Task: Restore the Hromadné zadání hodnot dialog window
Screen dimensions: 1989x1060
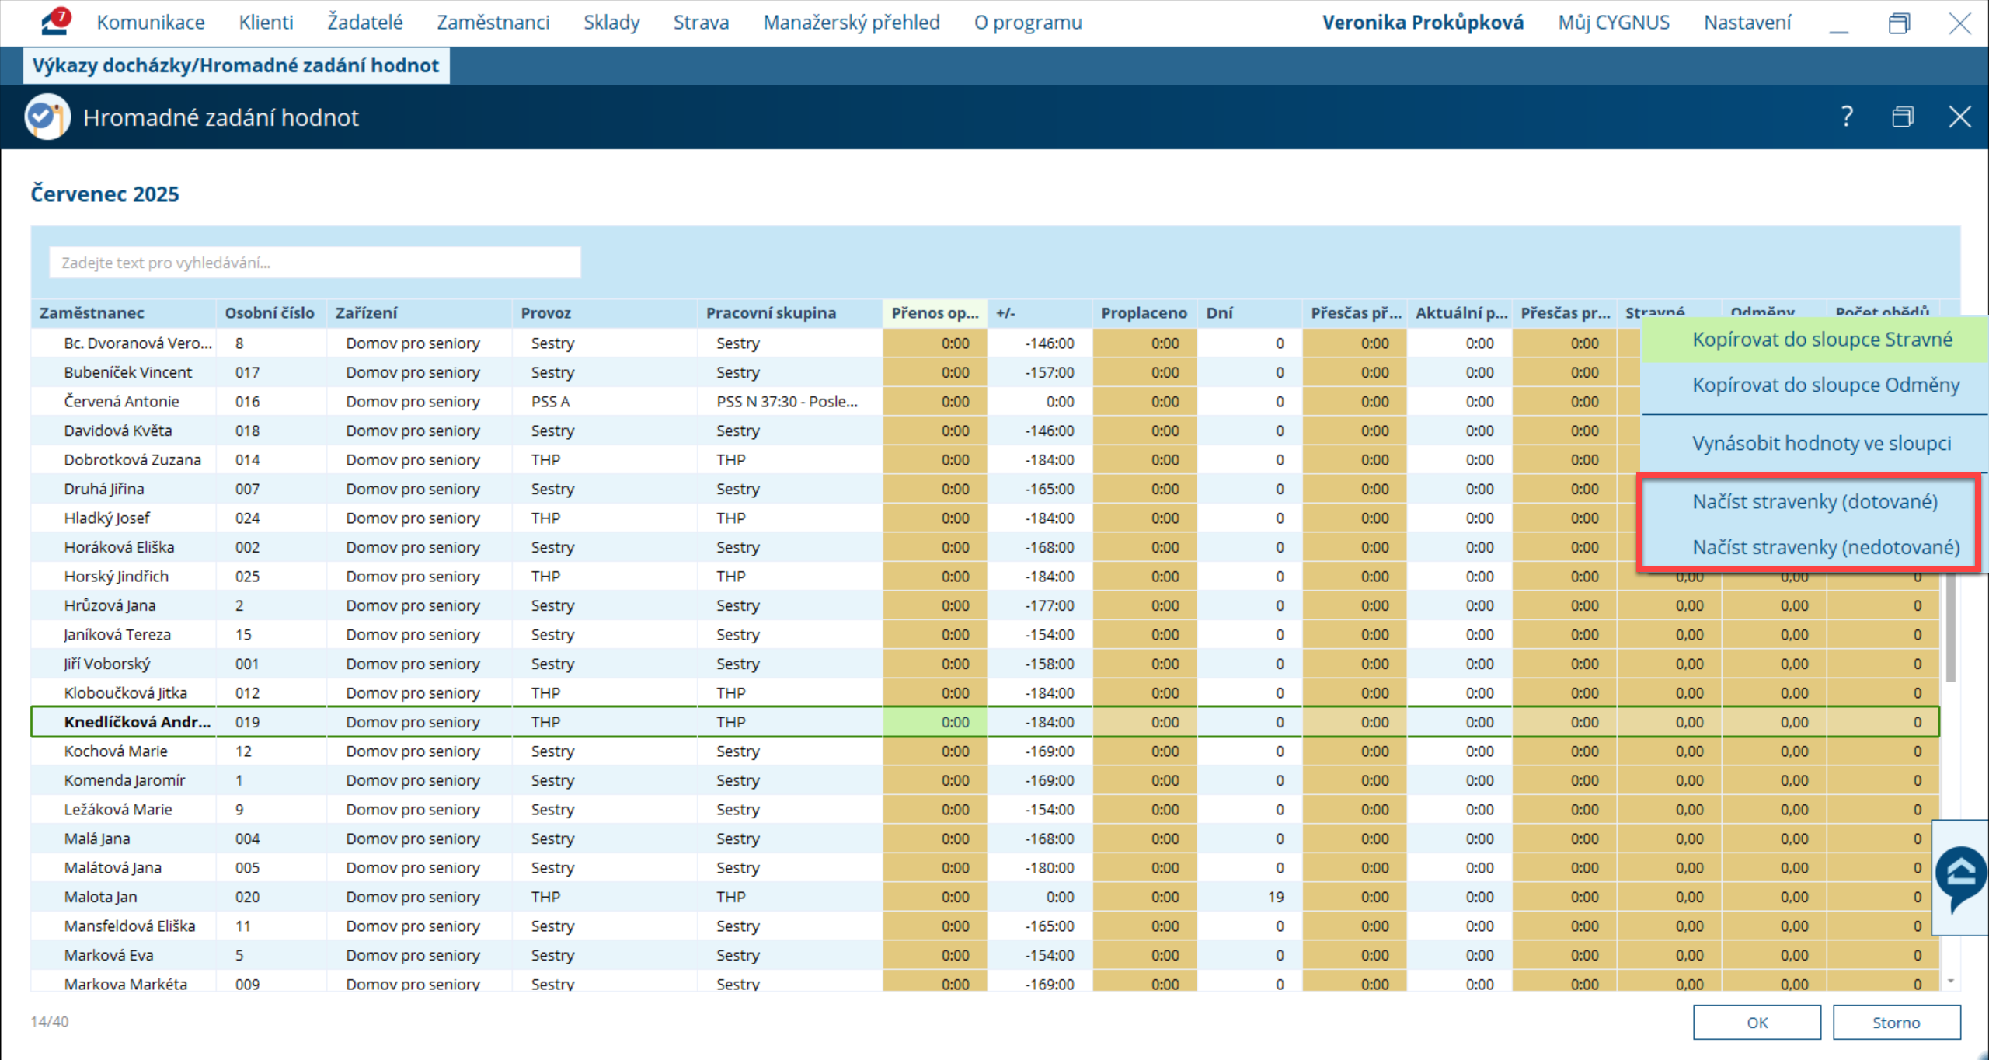Action: (x=1902, y=117)
